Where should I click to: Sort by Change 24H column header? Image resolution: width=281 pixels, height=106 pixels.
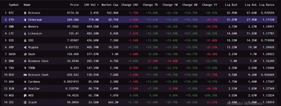pos(130,5)
